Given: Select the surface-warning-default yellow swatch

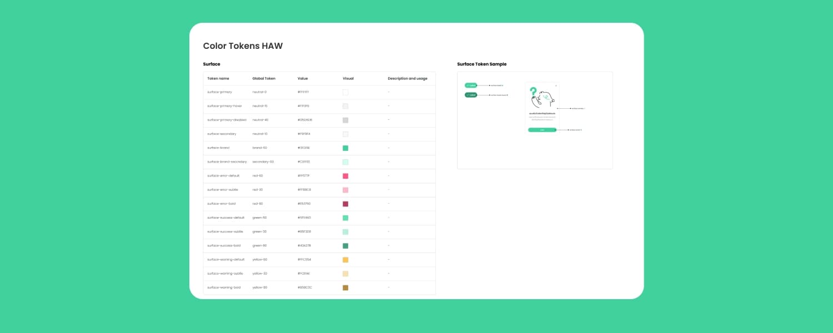Looking at the screenshot, I should coord(345,260).
